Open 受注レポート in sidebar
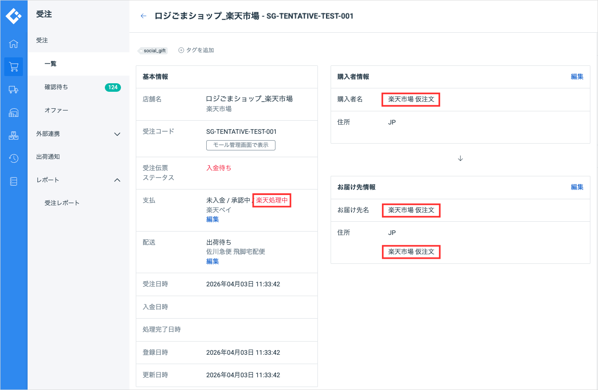This screenshot has width=598, height=390. (x=62, y=203)
